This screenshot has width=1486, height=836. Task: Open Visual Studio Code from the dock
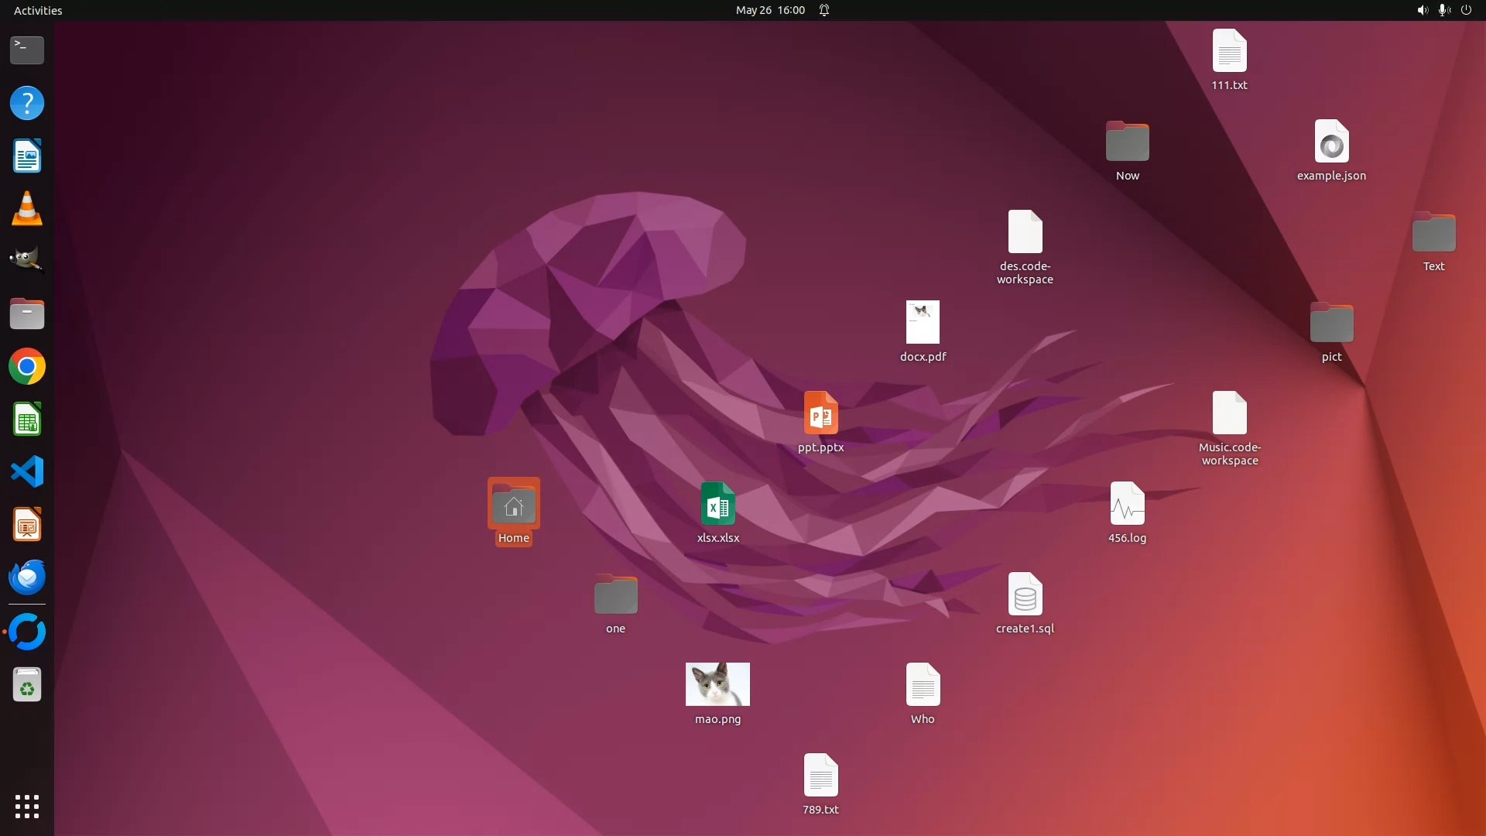pyautogui.click(x=27, y=471)
